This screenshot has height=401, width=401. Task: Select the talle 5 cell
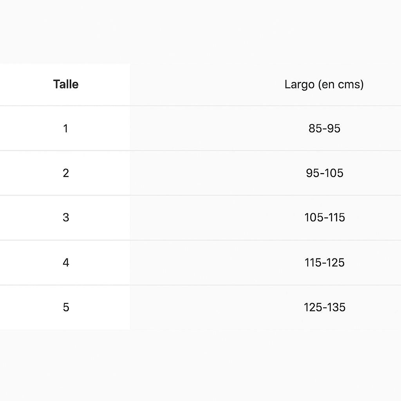[65, 307]
